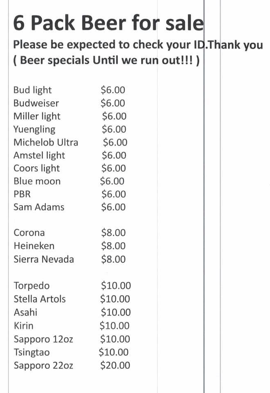The width and height of the screenshot is (270, 393).
Task: Select the Sierra Nevada entry
Action: click(x=44, y=259)
